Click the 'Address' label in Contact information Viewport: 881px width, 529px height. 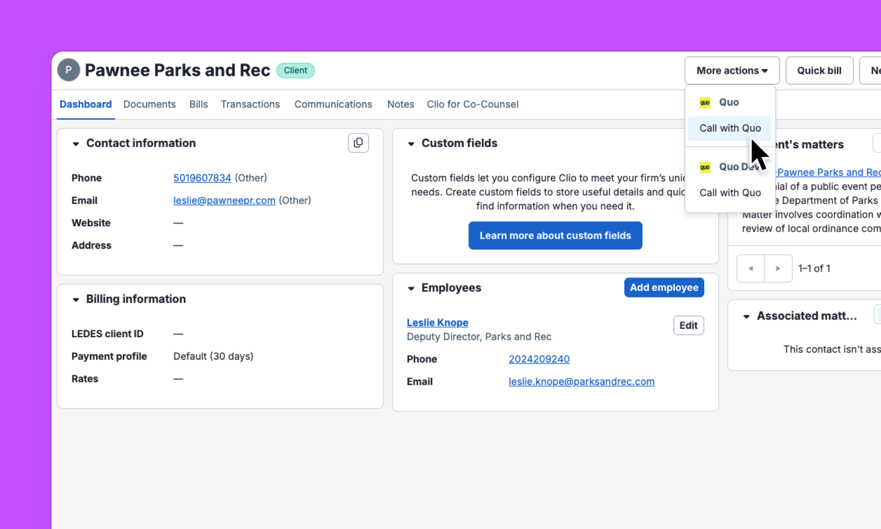click(x=92, y=245)
